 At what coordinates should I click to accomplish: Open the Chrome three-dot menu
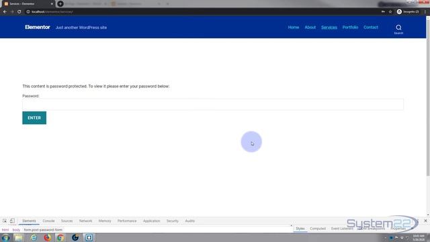[x=425, y=12]
